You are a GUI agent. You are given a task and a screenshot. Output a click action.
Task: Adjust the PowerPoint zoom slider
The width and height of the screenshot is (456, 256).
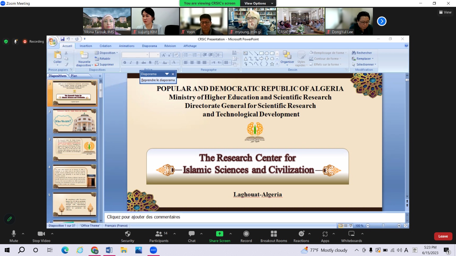(x=383, y=225)
